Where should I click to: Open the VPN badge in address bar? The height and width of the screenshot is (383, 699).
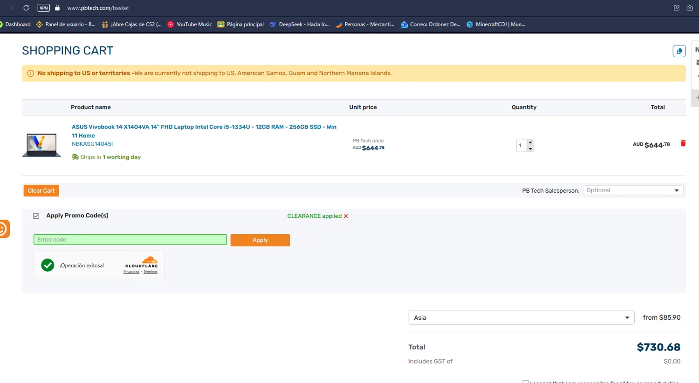43,8
